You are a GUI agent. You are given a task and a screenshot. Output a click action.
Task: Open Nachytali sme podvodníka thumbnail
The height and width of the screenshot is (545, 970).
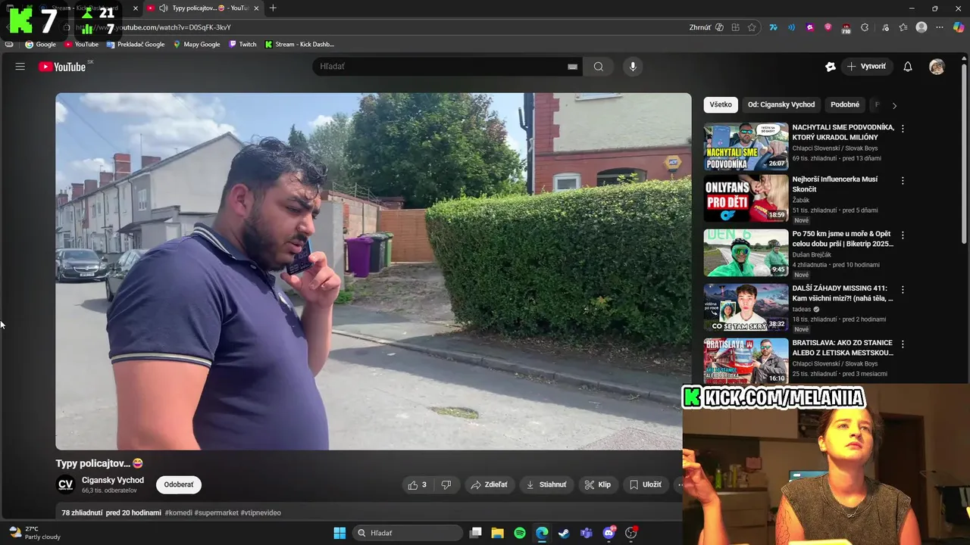tap(746, 147)
